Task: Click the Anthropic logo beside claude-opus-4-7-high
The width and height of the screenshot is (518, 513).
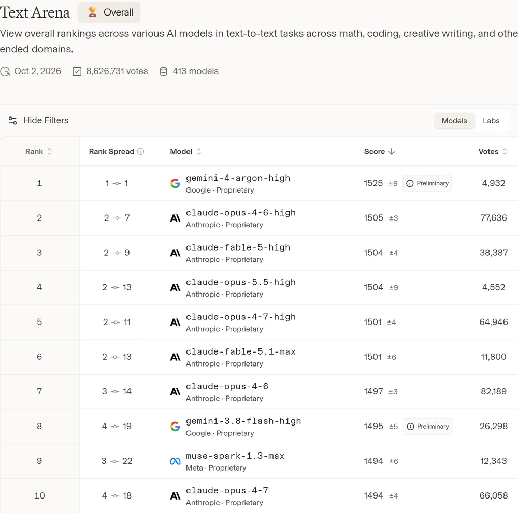Action: (x=175, y=322)
